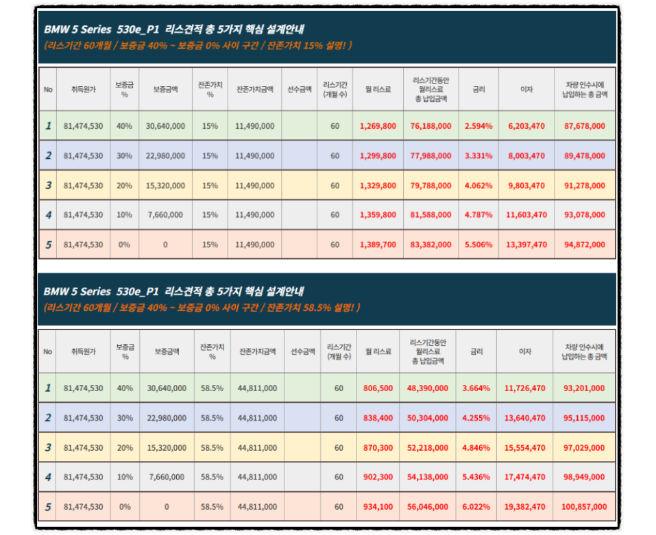Select acquisition total 87,678,000

(x=585, y=126)
